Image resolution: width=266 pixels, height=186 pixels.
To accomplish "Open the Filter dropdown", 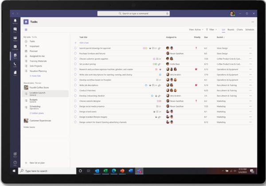I will coord(211,30).
